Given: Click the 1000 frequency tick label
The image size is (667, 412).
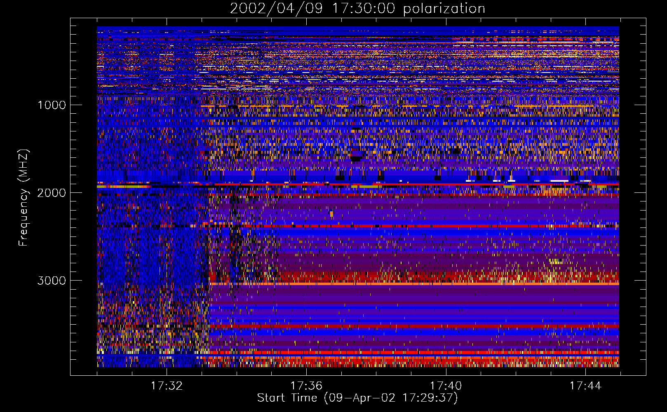Looking at the screenshot, I should [52, 105].
